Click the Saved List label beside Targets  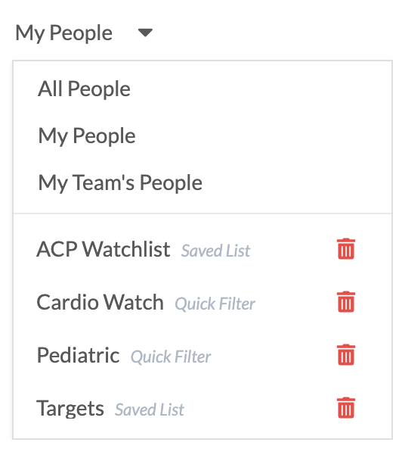(x=150, y=410)
